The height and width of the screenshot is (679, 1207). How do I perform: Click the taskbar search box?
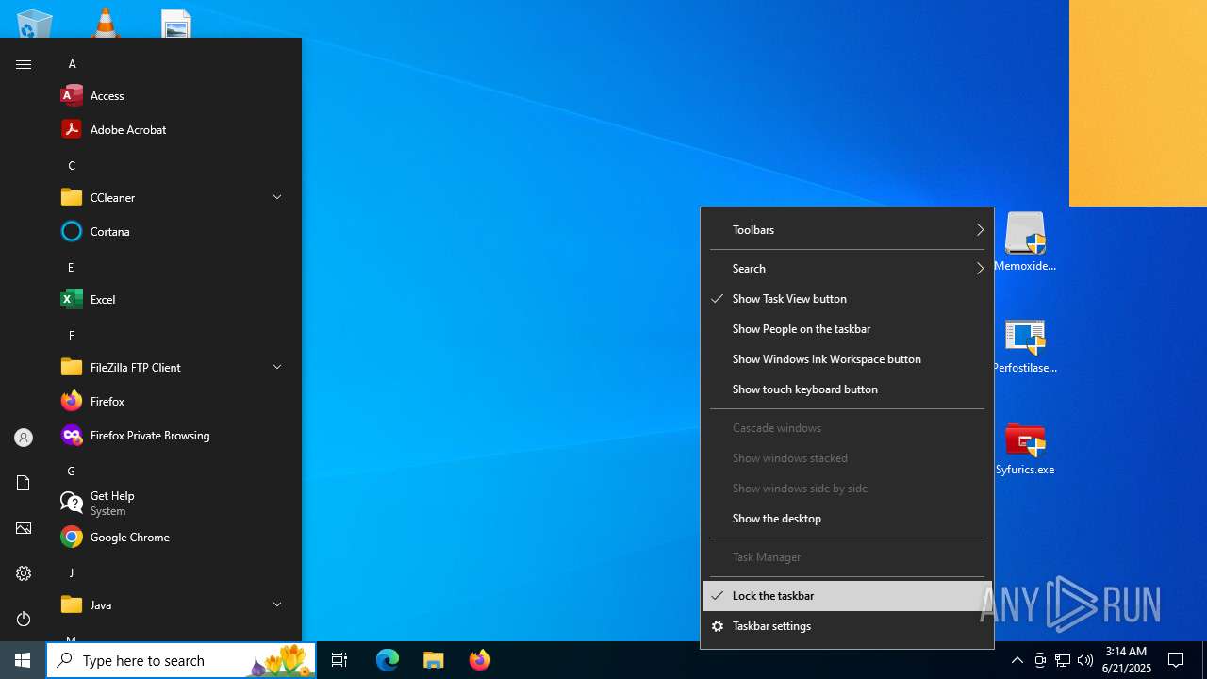(181, 660)
